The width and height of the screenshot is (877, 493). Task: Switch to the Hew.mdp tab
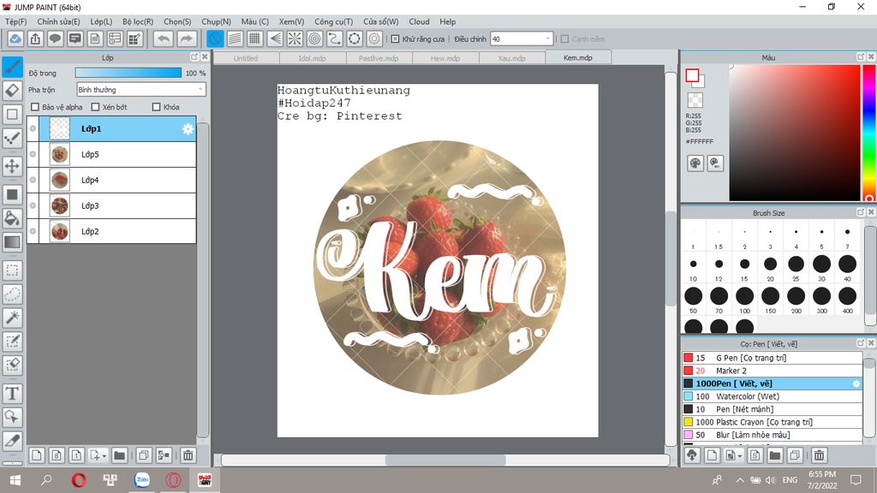coord(445,58)
